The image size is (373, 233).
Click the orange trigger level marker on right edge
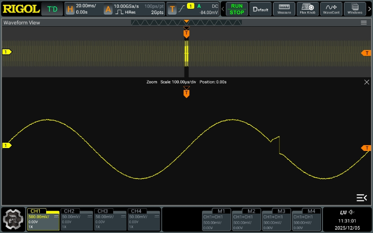pyautogui.click(x=367, y=148)
